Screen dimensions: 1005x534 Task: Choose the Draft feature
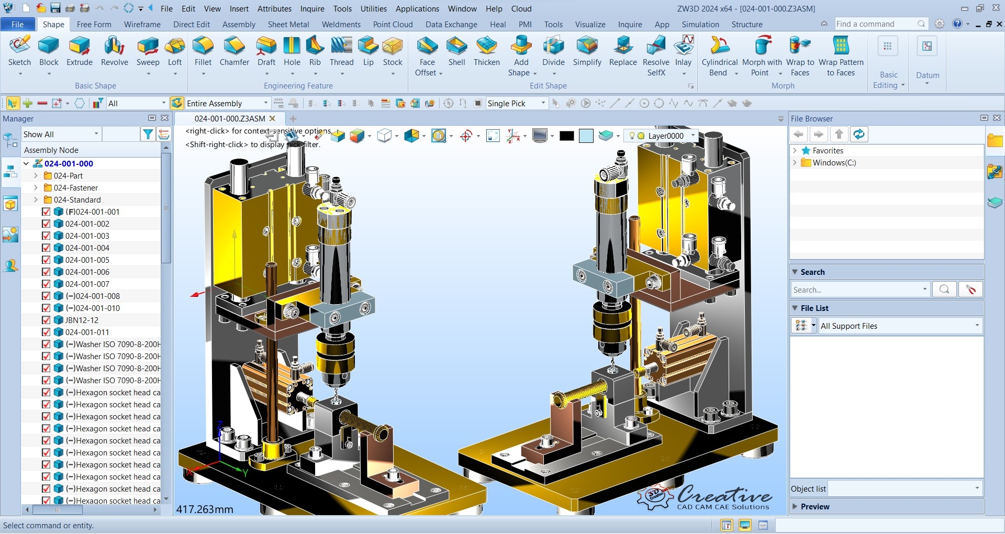266,51
